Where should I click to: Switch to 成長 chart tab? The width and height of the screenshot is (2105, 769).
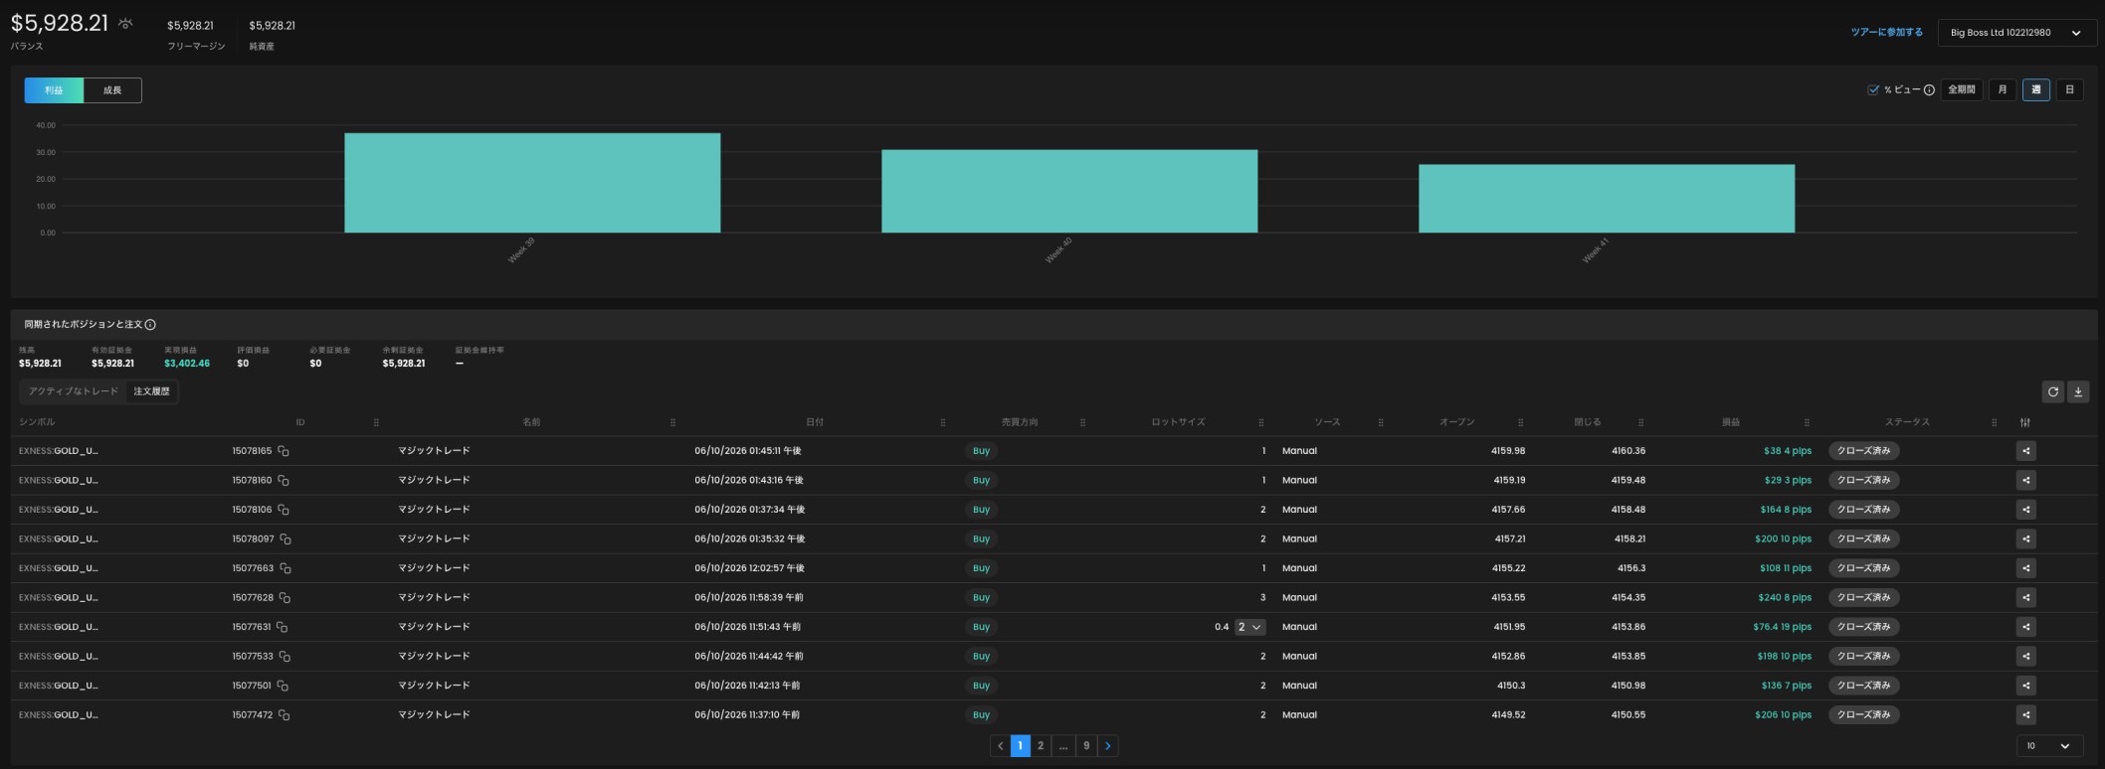(x=112, y=90)
